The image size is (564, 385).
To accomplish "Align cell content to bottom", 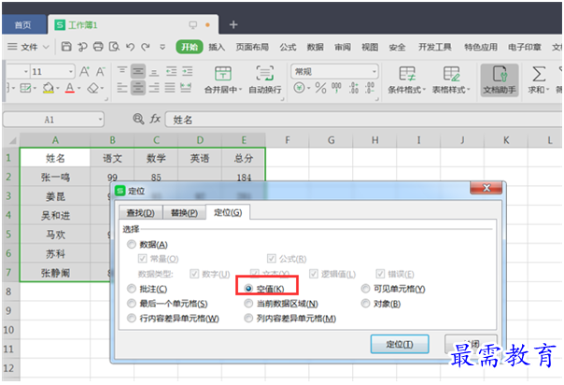I will click(154, 72).
